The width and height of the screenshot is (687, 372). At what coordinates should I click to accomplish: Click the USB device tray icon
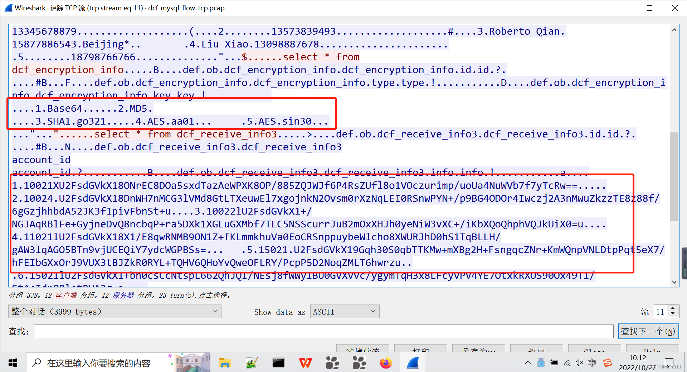[x=541, y=363]
